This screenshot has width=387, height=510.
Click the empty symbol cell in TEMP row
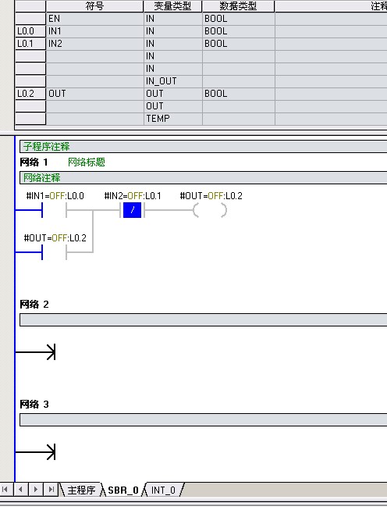[x=94, y=119]
